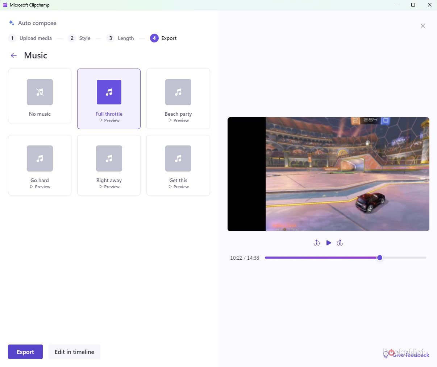The image size is (437, 367).
Task: Click the Export button
Action: [25, 352]
